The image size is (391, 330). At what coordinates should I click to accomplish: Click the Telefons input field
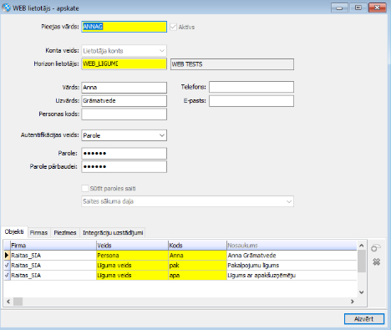[251, 87]
